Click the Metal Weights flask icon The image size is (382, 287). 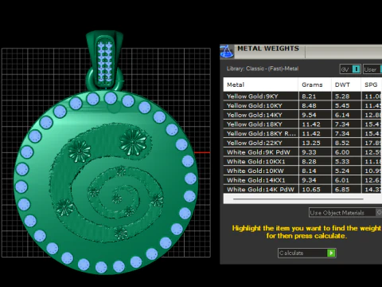point(227,51)
